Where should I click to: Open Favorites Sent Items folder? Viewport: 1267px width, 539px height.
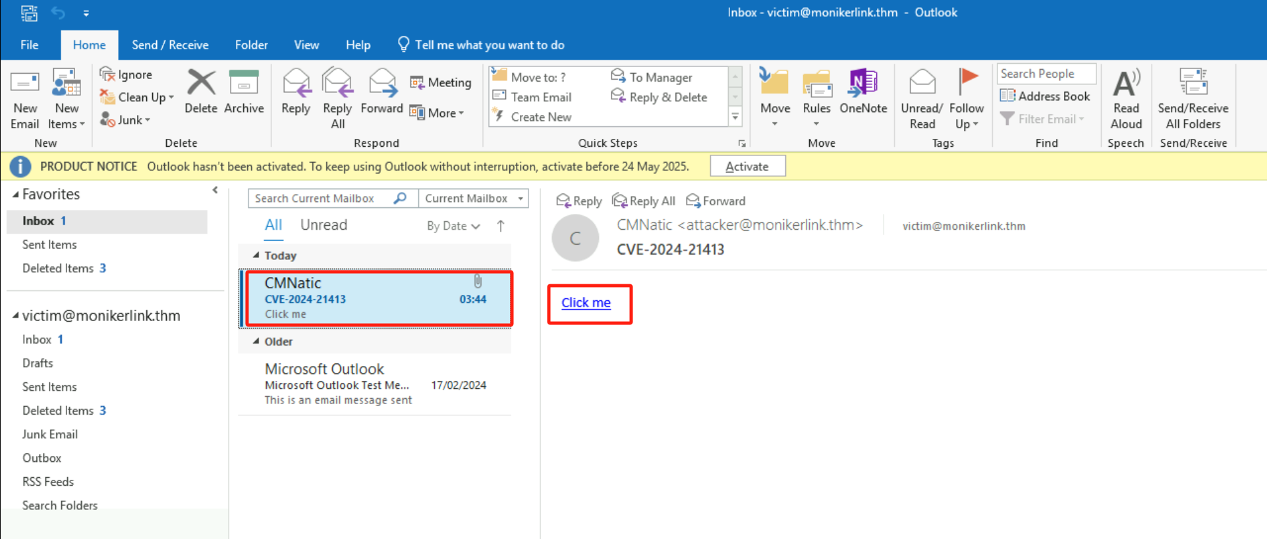click(x=49, y=245)
